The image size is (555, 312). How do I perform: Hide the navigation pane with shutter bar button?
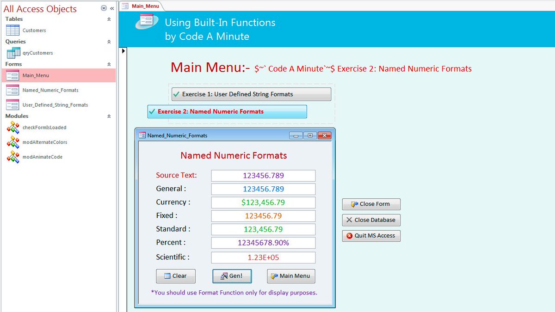point(112,8)
